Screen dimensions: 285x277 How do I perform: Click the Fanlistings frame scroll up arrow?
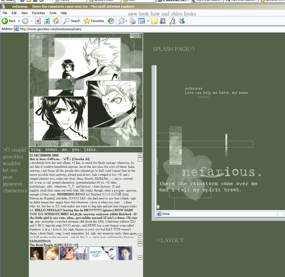coord(140,241)
